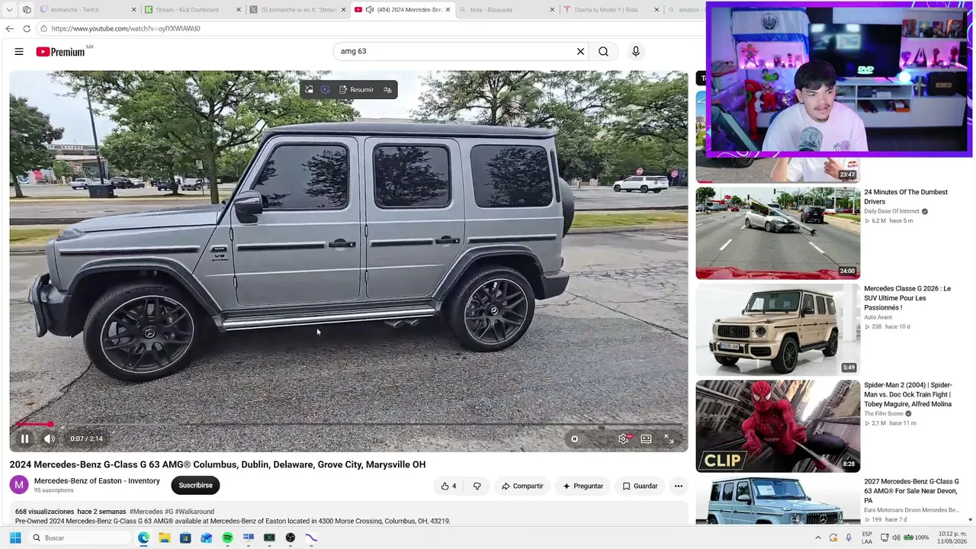Image resolution: width=976 pixels, height=549 pixels.
Task: Expand the browser tab search chevron
Action: tap(9, 10)
